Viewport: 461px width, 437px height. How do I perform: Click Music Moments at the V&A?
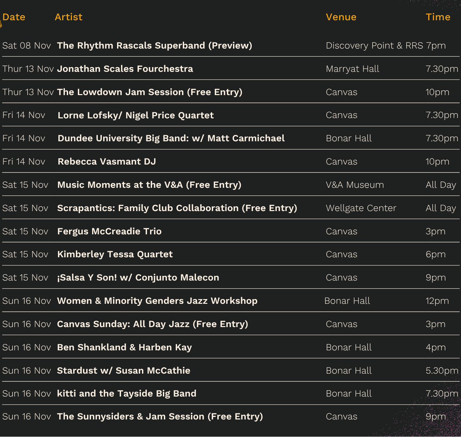click(x=149, y=185)
